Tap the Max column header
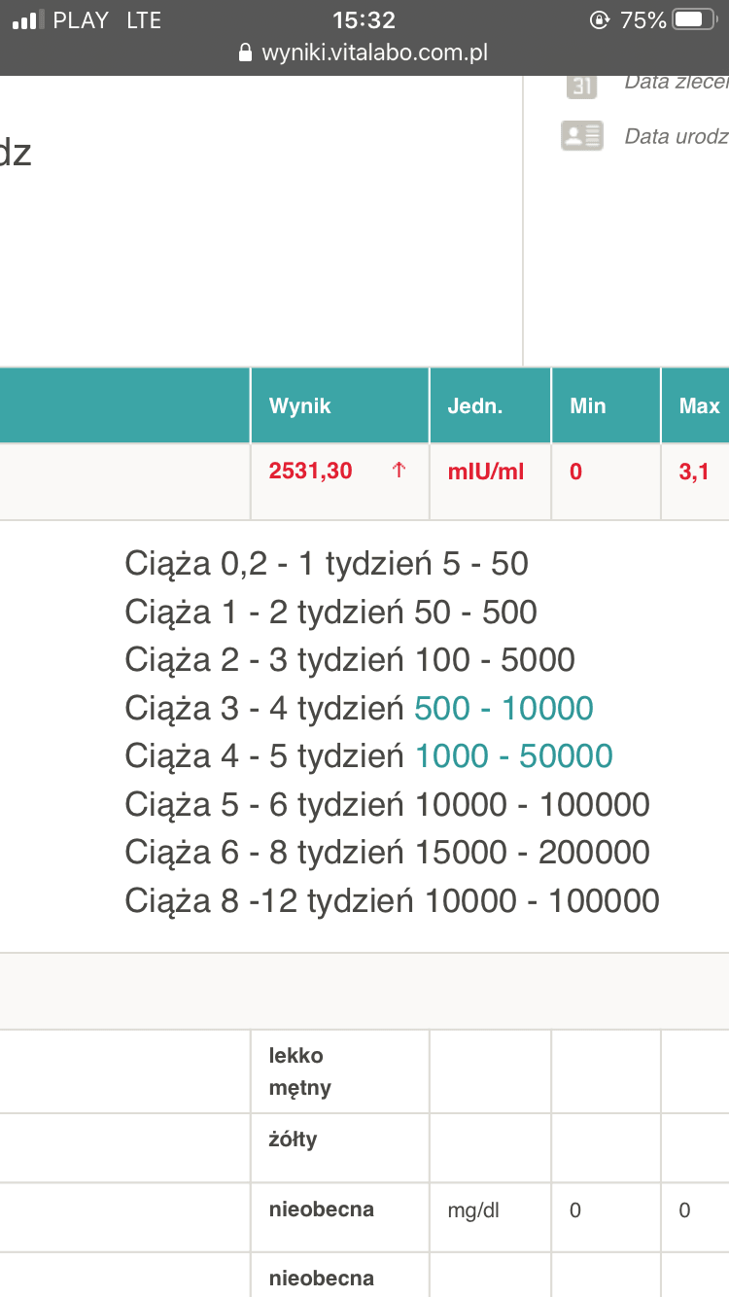Screen dimensions: 729x1297 698,405
